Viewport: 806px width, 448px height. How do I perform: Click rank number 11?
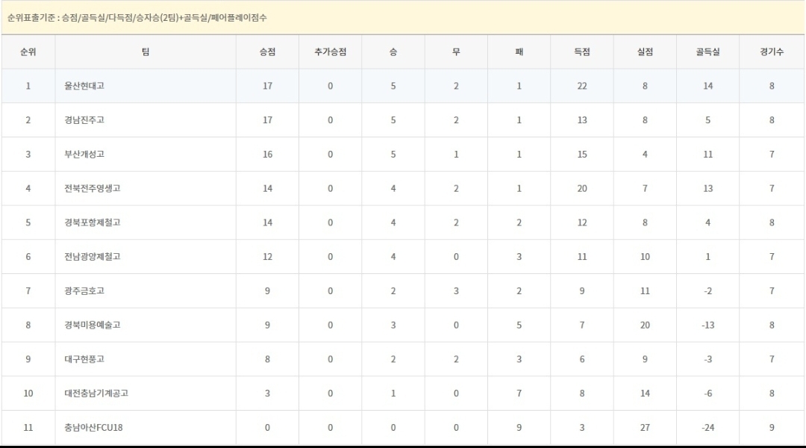(28, 427)
